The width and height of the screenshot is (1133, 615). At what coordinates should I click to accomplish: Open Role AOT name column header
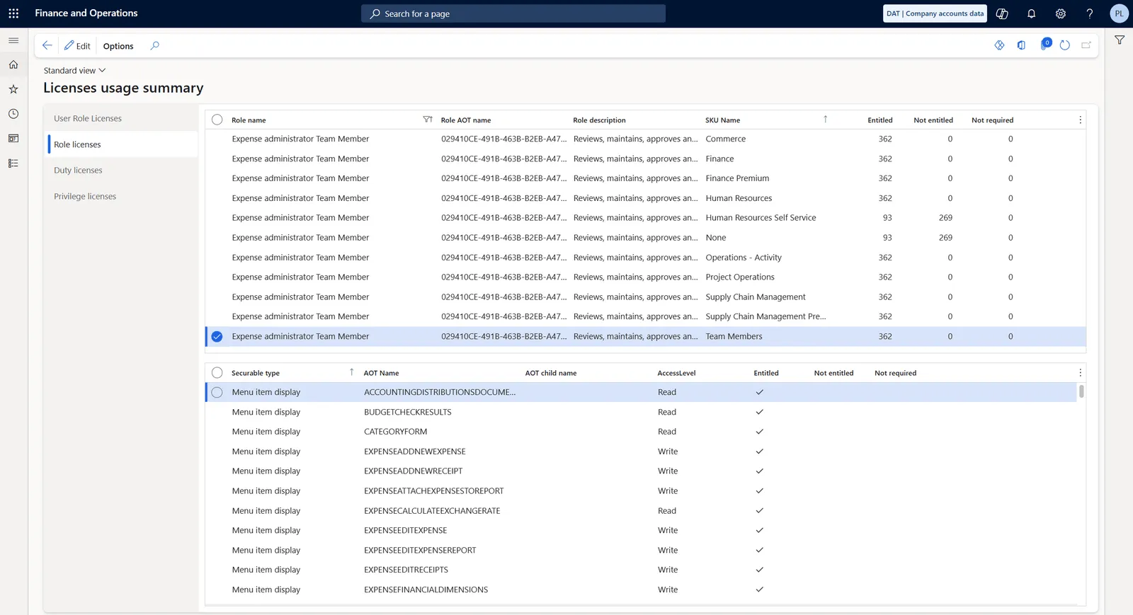point(466,120)
